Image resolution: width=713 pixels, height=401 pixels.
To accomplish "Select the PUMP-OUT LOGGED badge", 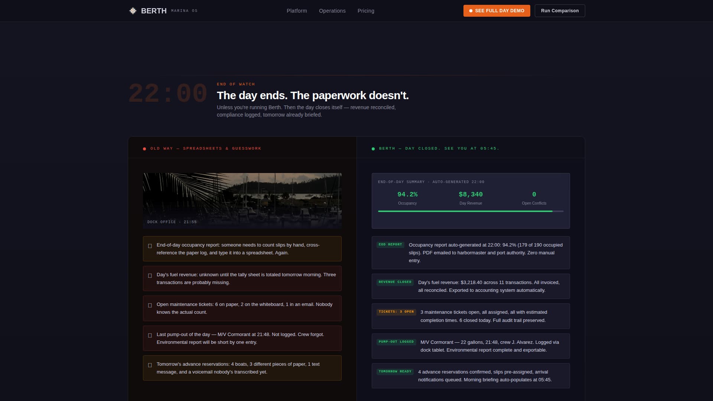I will pos(396,342).
